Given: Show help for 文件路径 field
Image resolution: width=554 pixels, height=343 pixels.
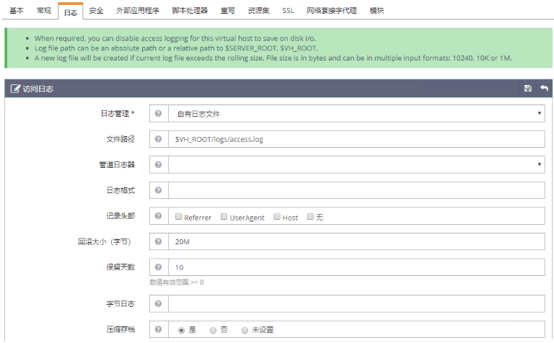Looking at the screenshot, I should (158, 139).
